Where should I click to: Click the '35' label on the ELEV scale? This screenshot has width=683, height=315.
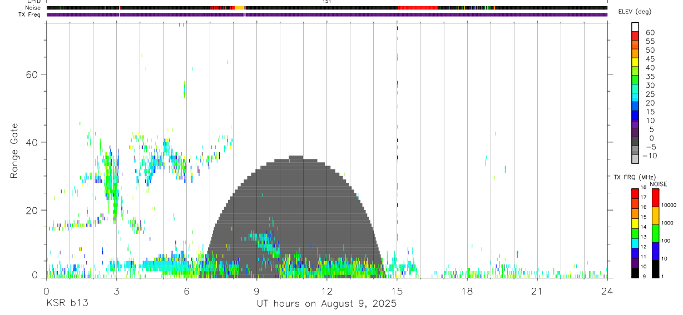click(650, 77)
